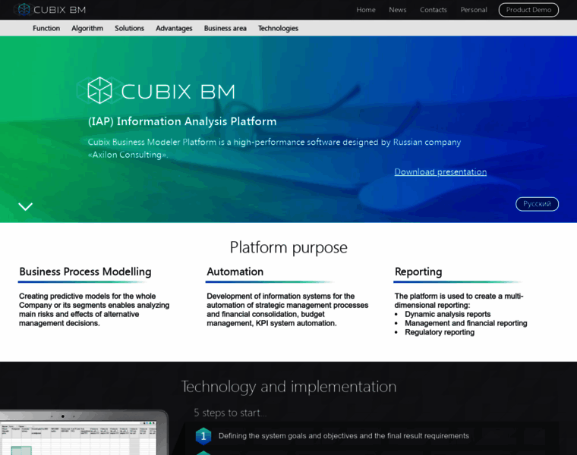This screenshot has height=455, width=577.
Task: Click the Technology and implementation heading
Action: [x=288, y=387]
